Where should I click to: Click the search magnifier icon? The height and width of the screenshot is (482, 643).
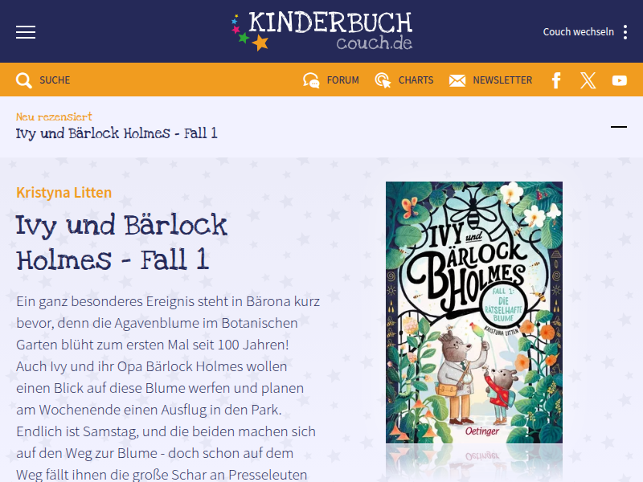pos(24,80)
